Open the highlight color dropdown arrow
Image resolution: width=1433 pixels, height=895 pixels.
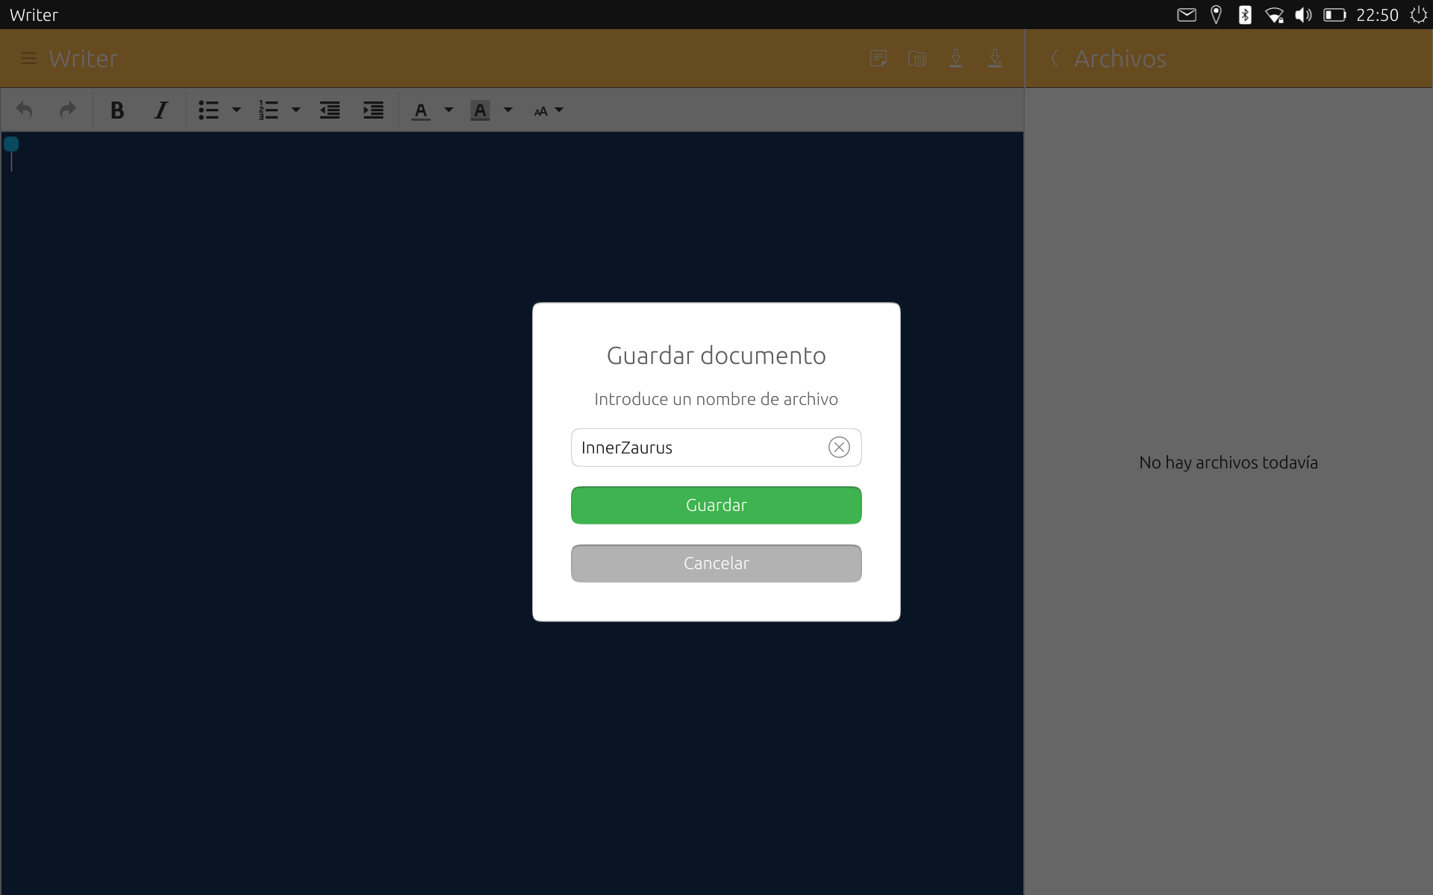[508, 110]
